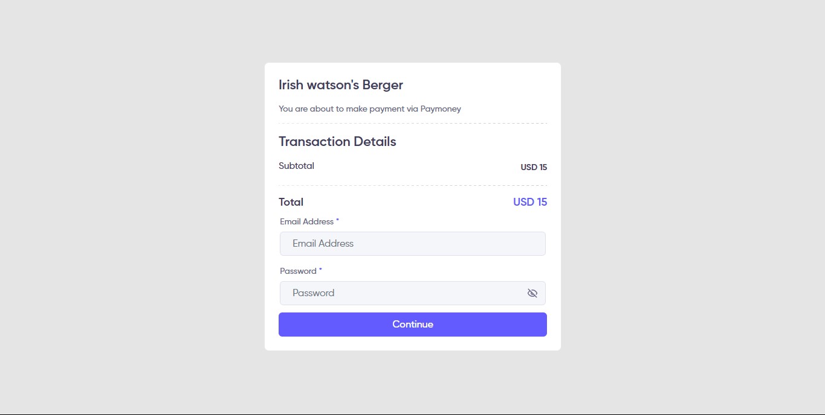825x415 pixels.
Task: Click the asterisk beside Email Address label
Action: pos(337,221)
